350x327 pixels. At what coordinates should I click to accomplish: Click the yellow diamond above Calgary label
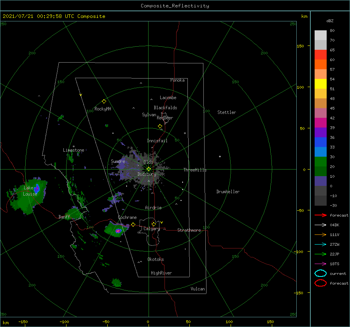[154, 224]
